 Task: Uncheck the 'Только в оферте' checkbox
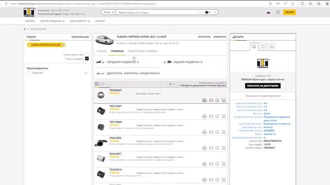coord(87,59)
